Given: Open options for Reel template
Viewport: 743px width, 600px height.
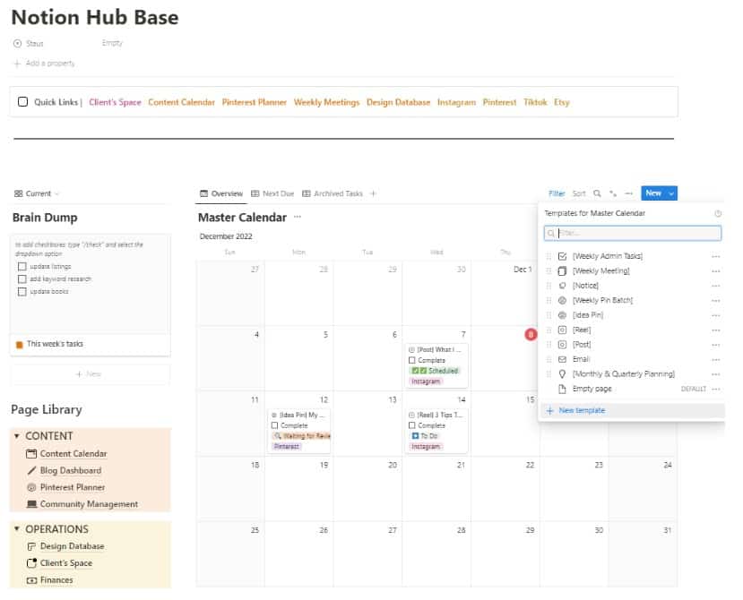Looking at the screenshot, I should (715, 330).
